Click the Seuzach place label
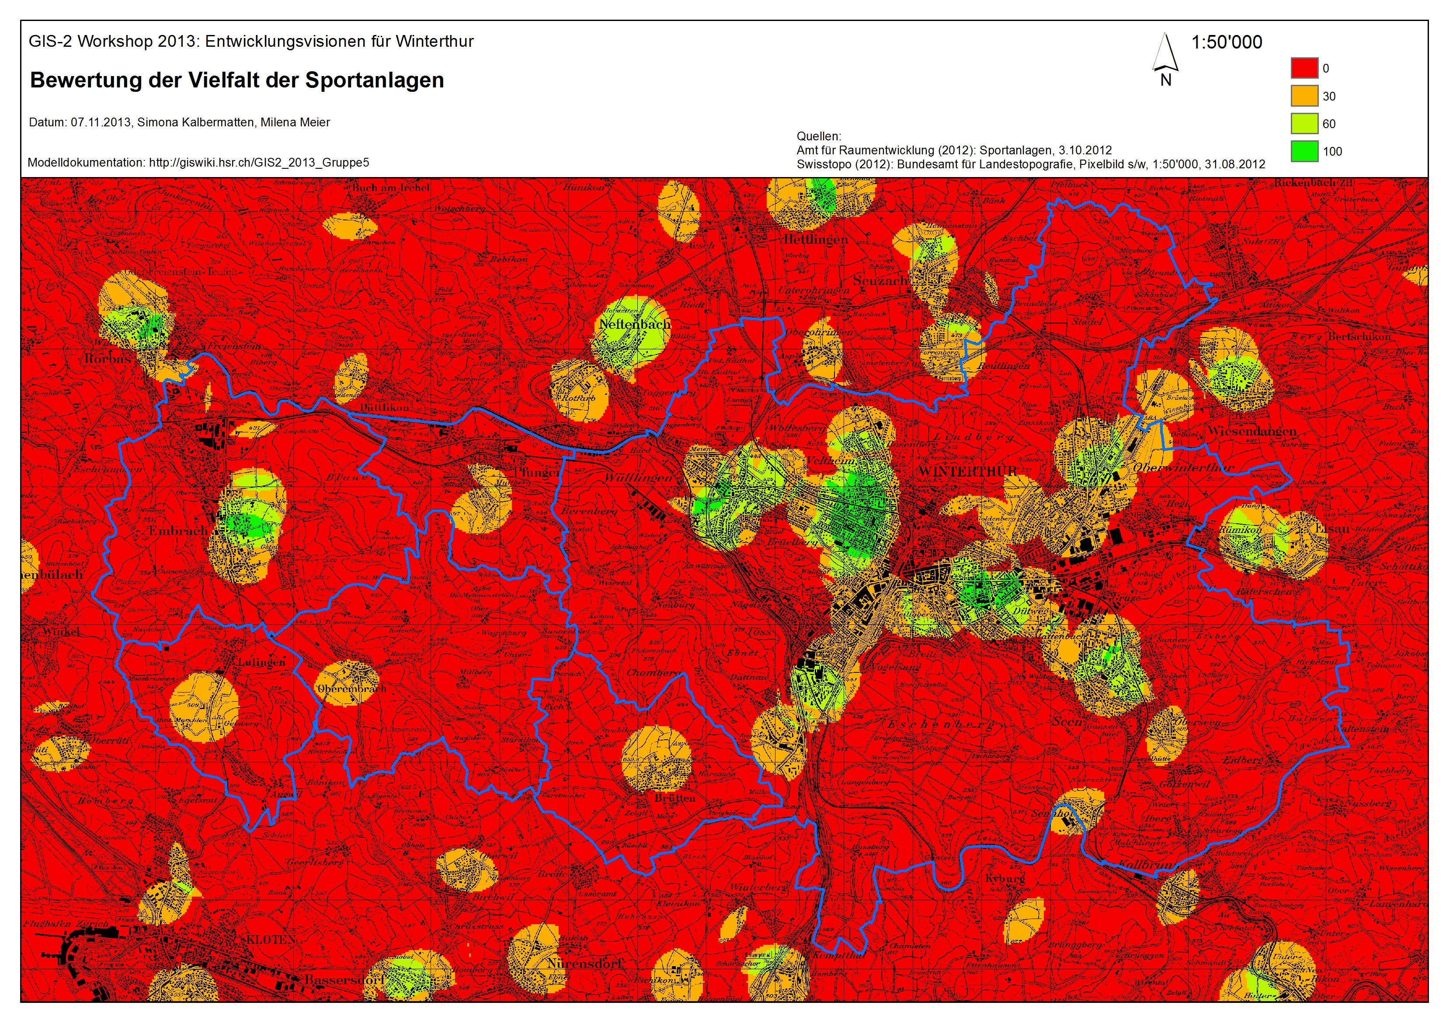This screenshot has height=1023, width=1446. point(880,280)
